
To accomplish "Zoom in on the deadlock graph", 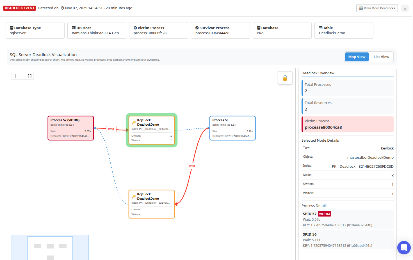I will [15, 76].
